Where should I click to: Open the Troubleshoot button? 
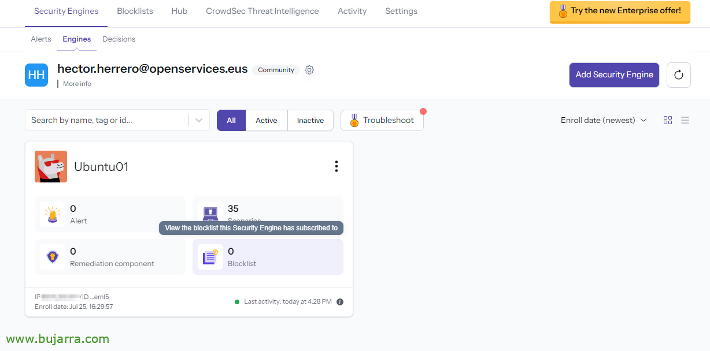382,120
